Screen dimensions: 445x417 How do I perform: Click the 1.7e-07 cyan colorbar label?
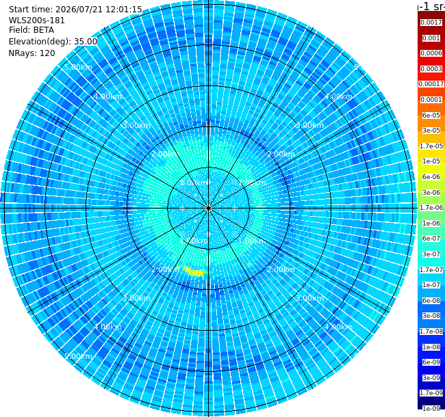(x=431, y=270)
